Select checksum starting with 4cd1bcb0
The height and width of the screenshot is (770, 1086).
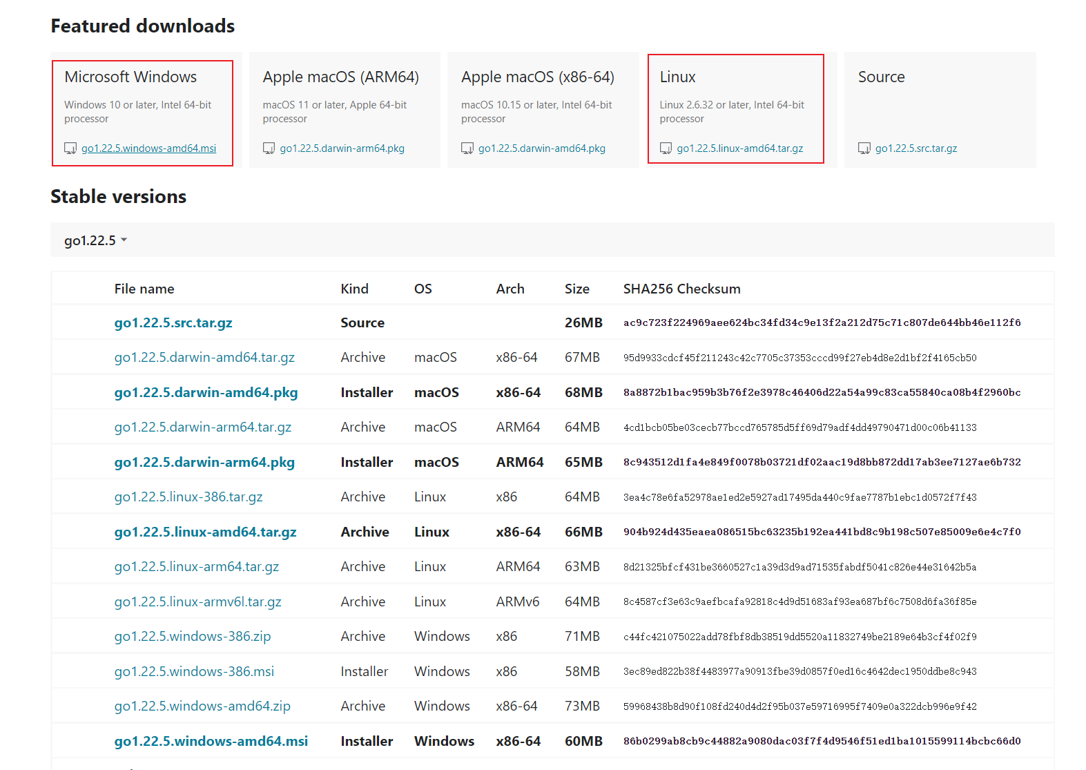[800, 427]
